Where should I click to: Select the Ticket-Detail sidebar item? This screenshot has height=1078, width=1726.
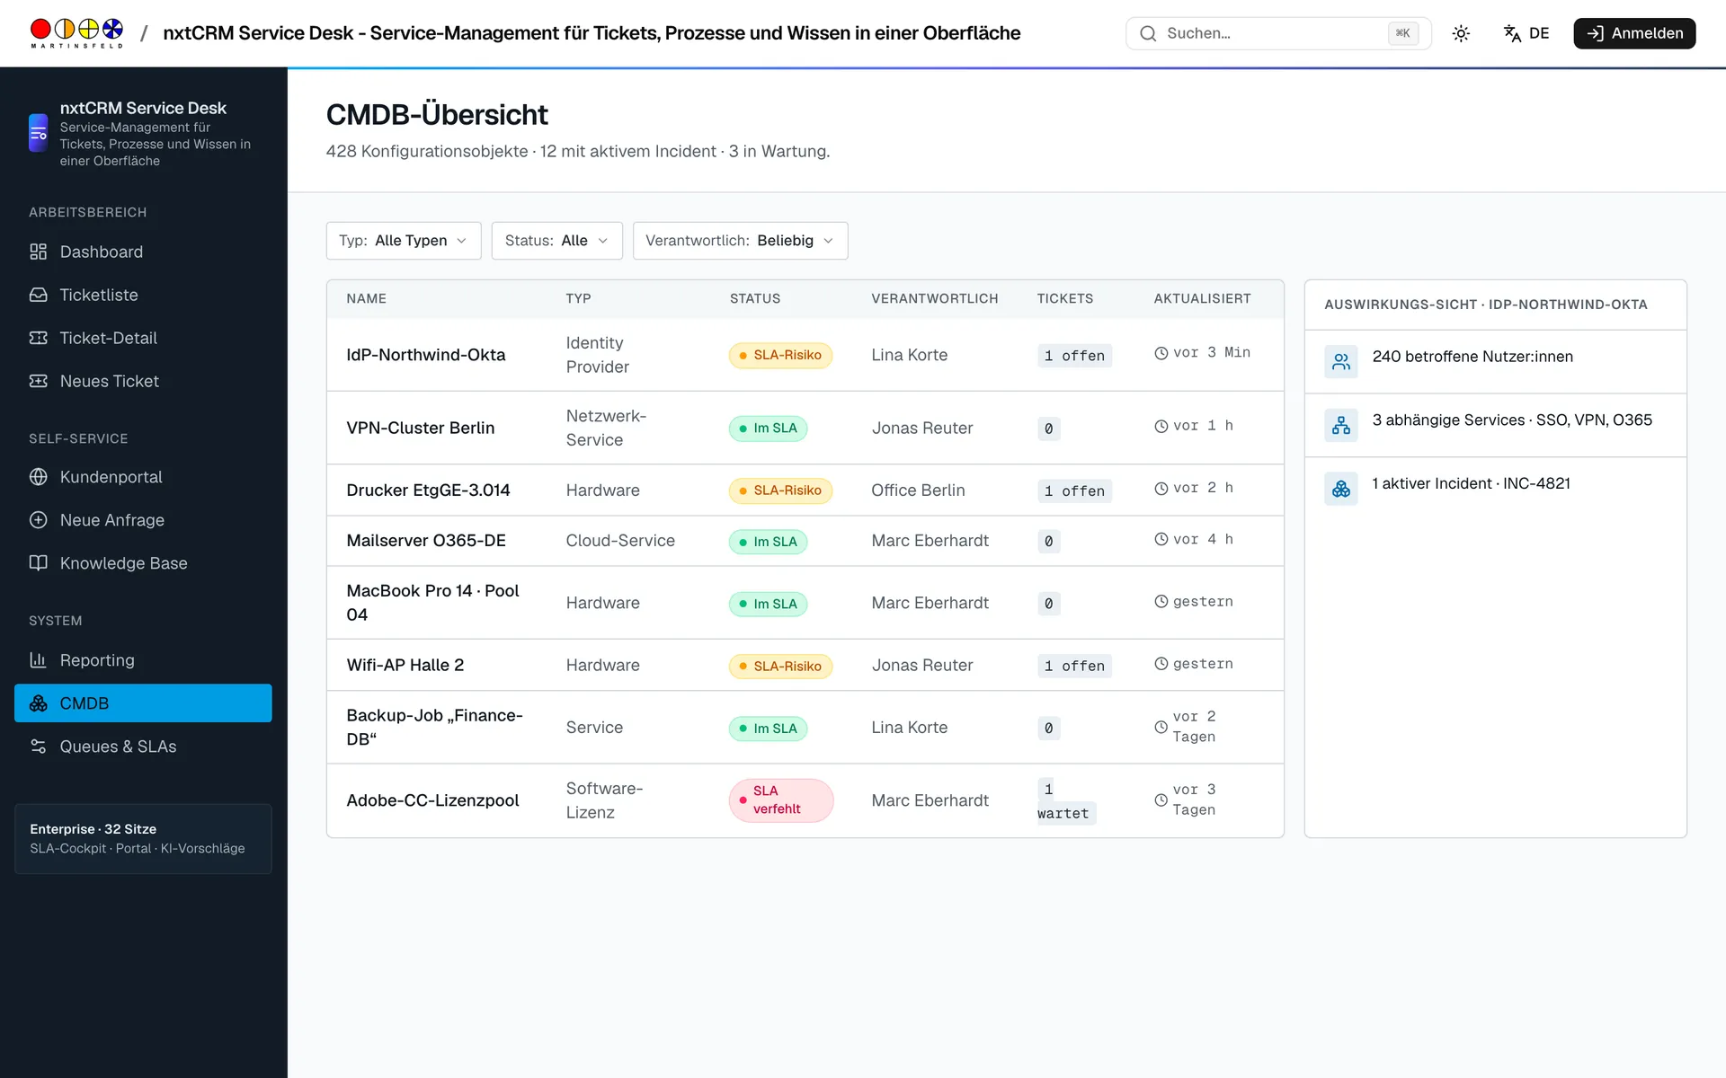pos(143,338)
